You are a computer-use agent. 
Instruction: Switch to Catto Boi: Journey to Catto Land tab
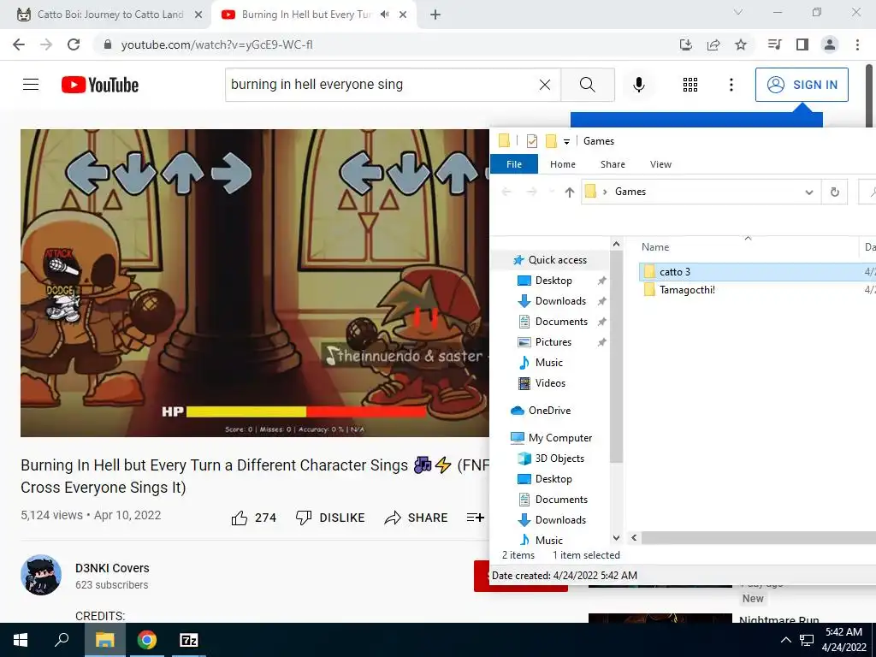pyautogui.click(x=109, y=15)
